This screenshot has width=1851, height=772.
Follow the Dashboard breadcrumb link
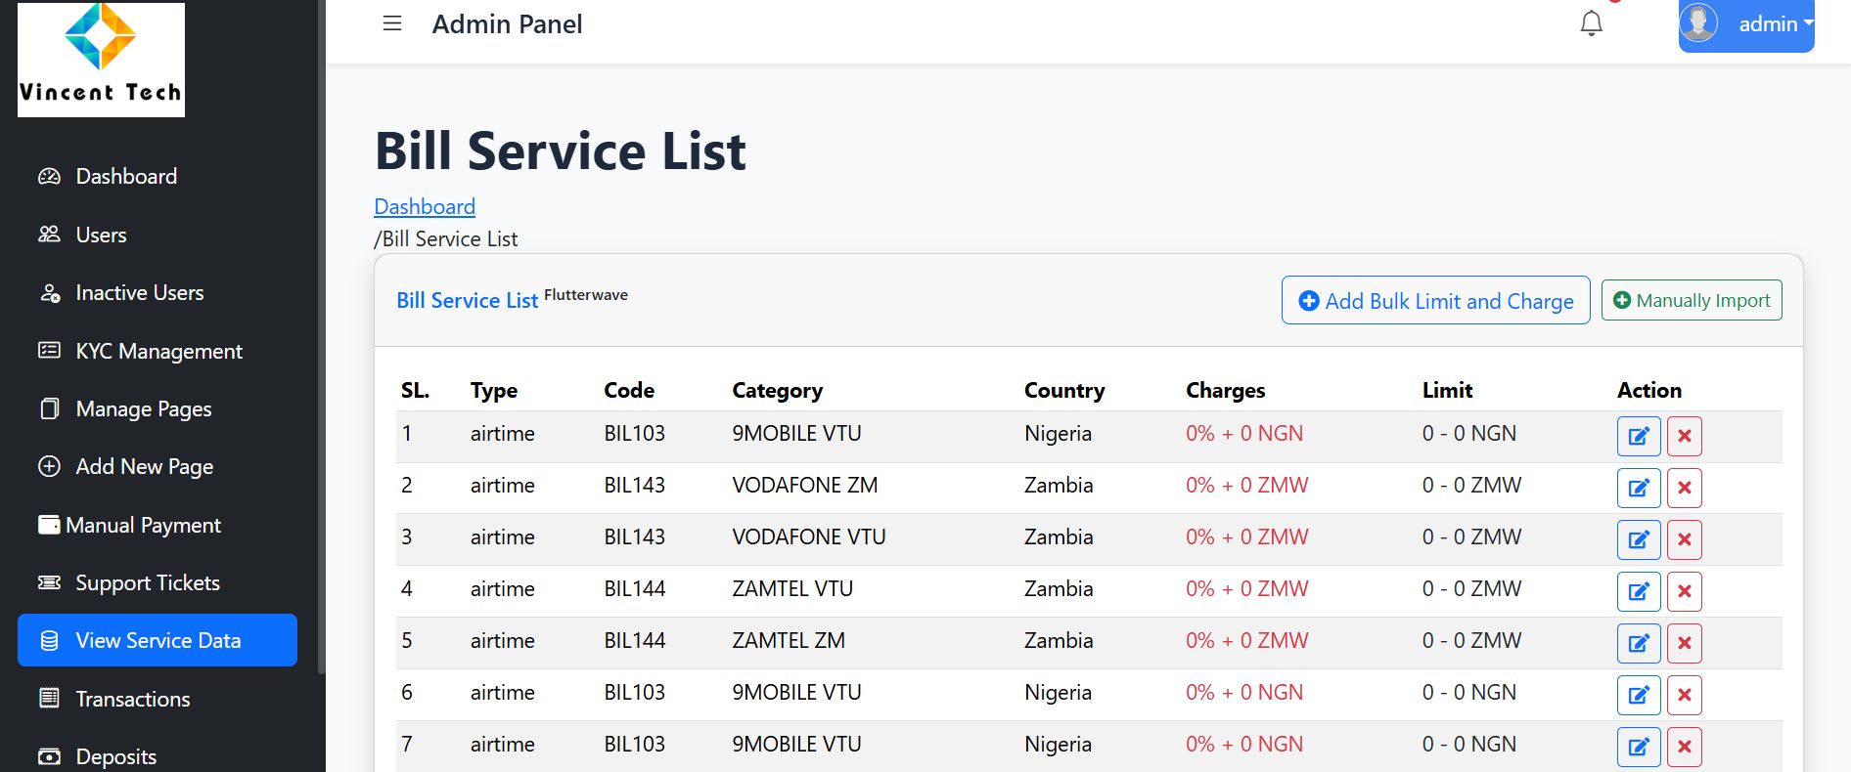[425, 207]
